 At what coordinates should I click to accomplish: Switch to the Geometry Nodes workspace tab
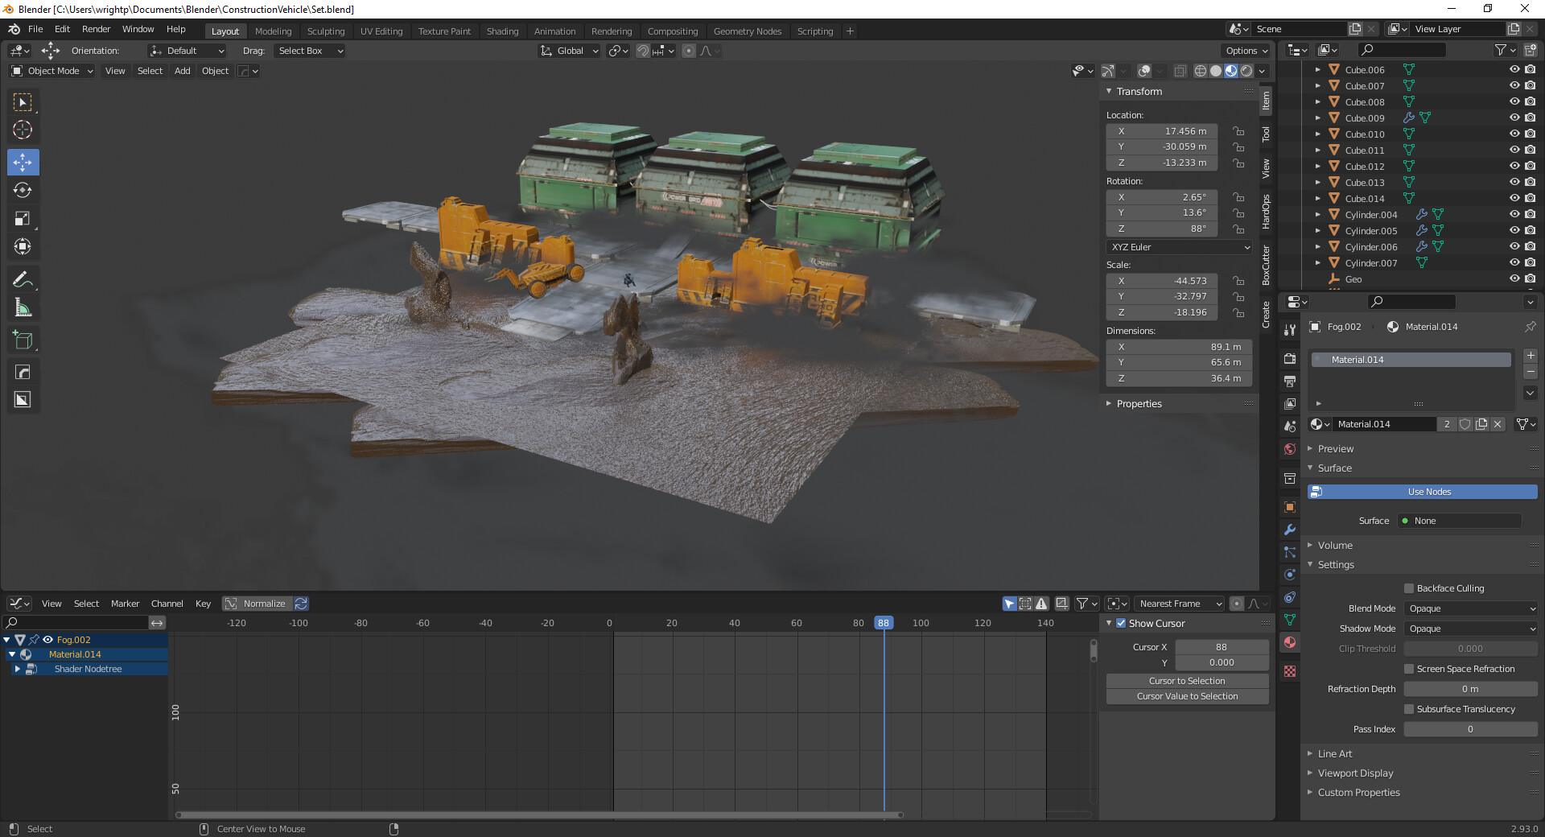coord(747,31)
